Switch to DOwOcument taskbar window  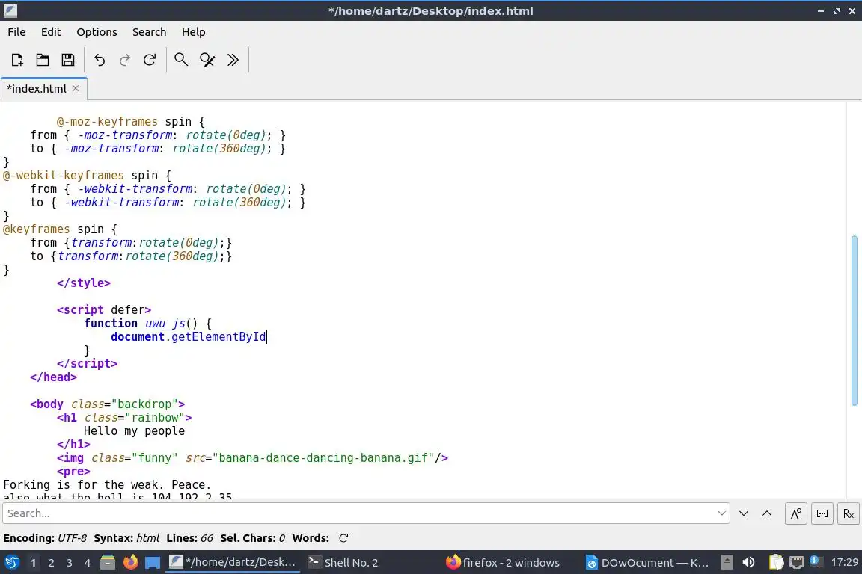pyautogui.click(x=647, y=562)
